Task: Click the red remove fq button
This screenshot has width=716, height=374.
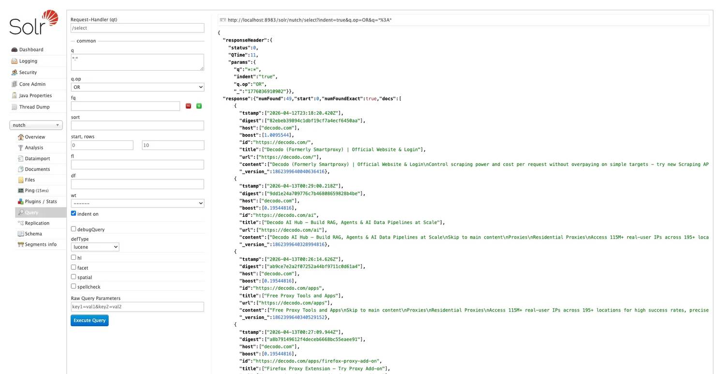Action: (x=188, y=106)
